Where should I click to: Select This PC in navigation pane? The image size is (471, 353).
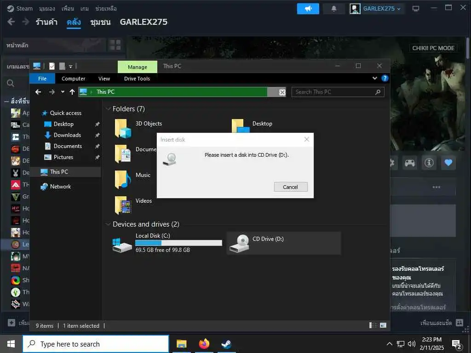point(59,172)
